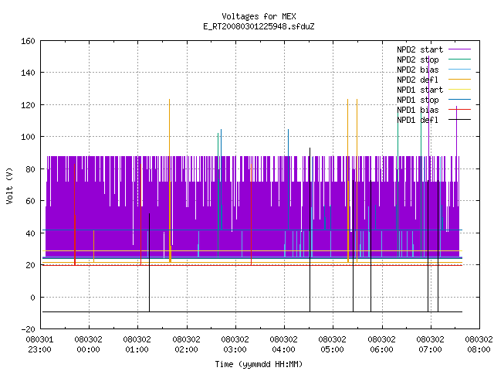Click the x-axis tick label 080302 02:00

(x=186, y=345)
